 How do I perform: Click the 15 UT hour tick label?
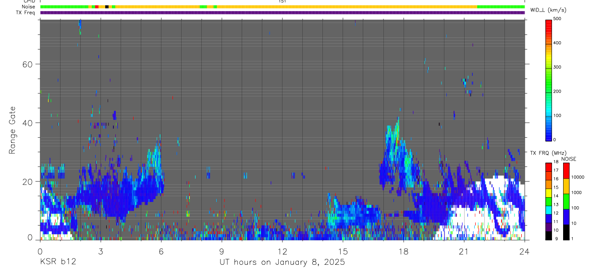pos(343,251)
